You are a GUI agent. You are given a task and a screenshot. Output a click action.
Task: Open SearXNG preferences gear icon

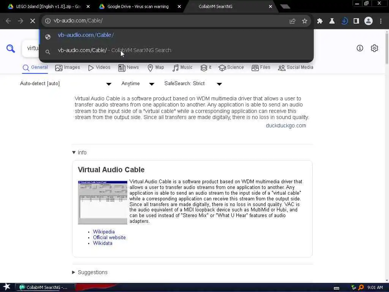tap(374, 48)
